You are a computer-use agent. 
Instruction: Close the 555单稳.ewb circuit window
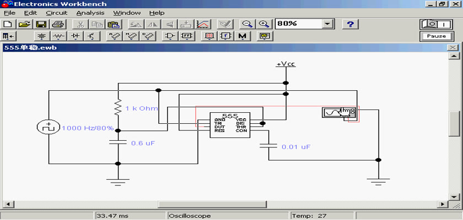(x=453, y=48)
